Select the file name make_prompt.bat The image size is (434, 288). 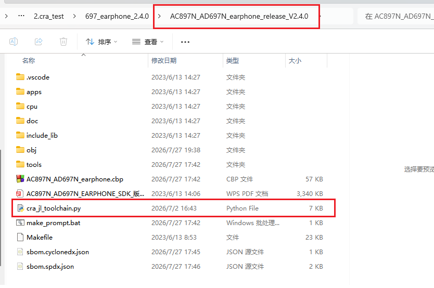tap(54, 223)
